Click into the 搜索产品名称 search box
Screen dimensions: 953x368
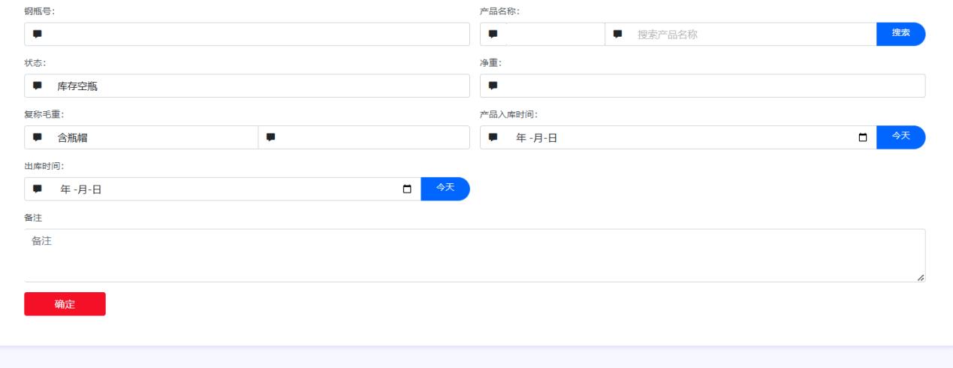(751, 34)
